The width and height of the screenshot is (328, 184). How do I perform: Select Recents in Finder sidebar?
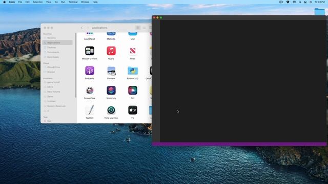click(x=57, y=38)
